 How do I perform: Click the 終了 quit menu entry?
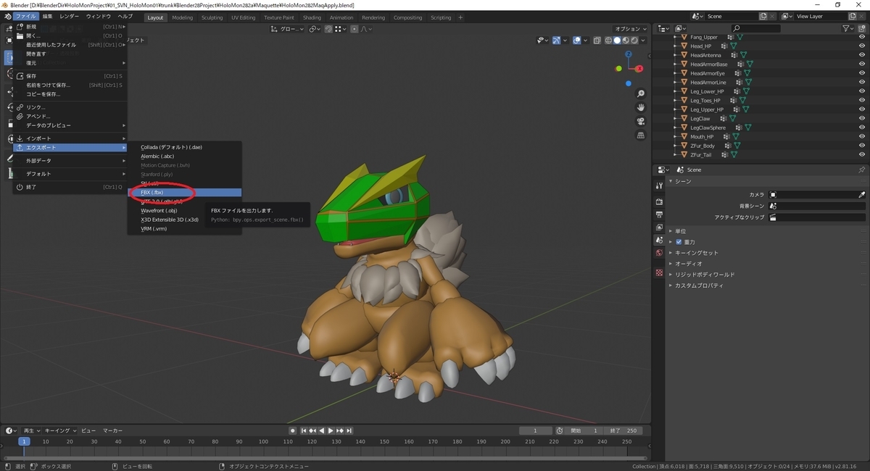[70, 187]
